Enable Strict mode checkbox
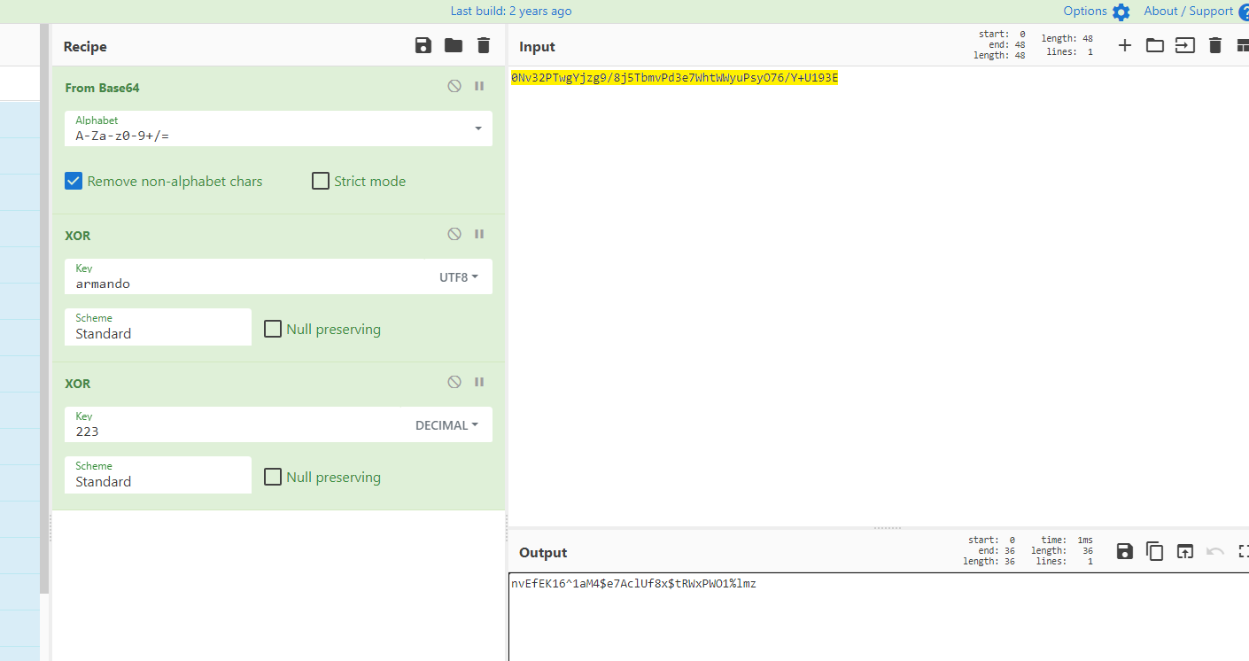The height and width of the screenshot is (661, 1249). [321, 182]
